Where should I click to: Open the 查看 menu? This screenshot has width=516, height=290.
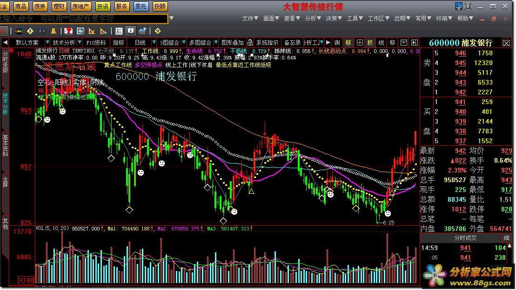(x=292, y=19)
